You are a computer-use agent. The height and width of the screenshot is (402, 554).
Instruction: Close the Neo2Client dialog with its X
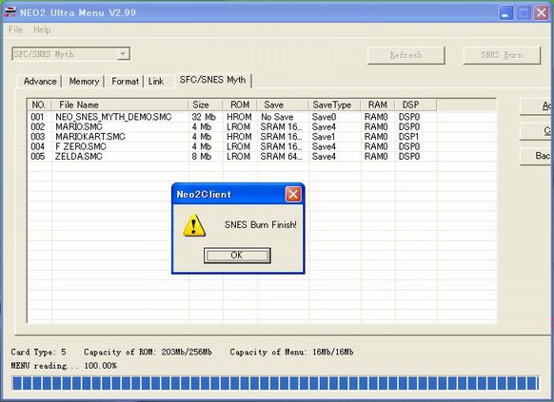[x=293, y=194]
